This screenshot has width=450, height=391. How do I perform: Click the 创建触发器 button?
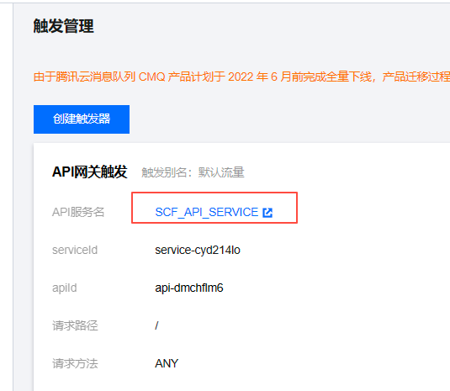tap(82, 119)
